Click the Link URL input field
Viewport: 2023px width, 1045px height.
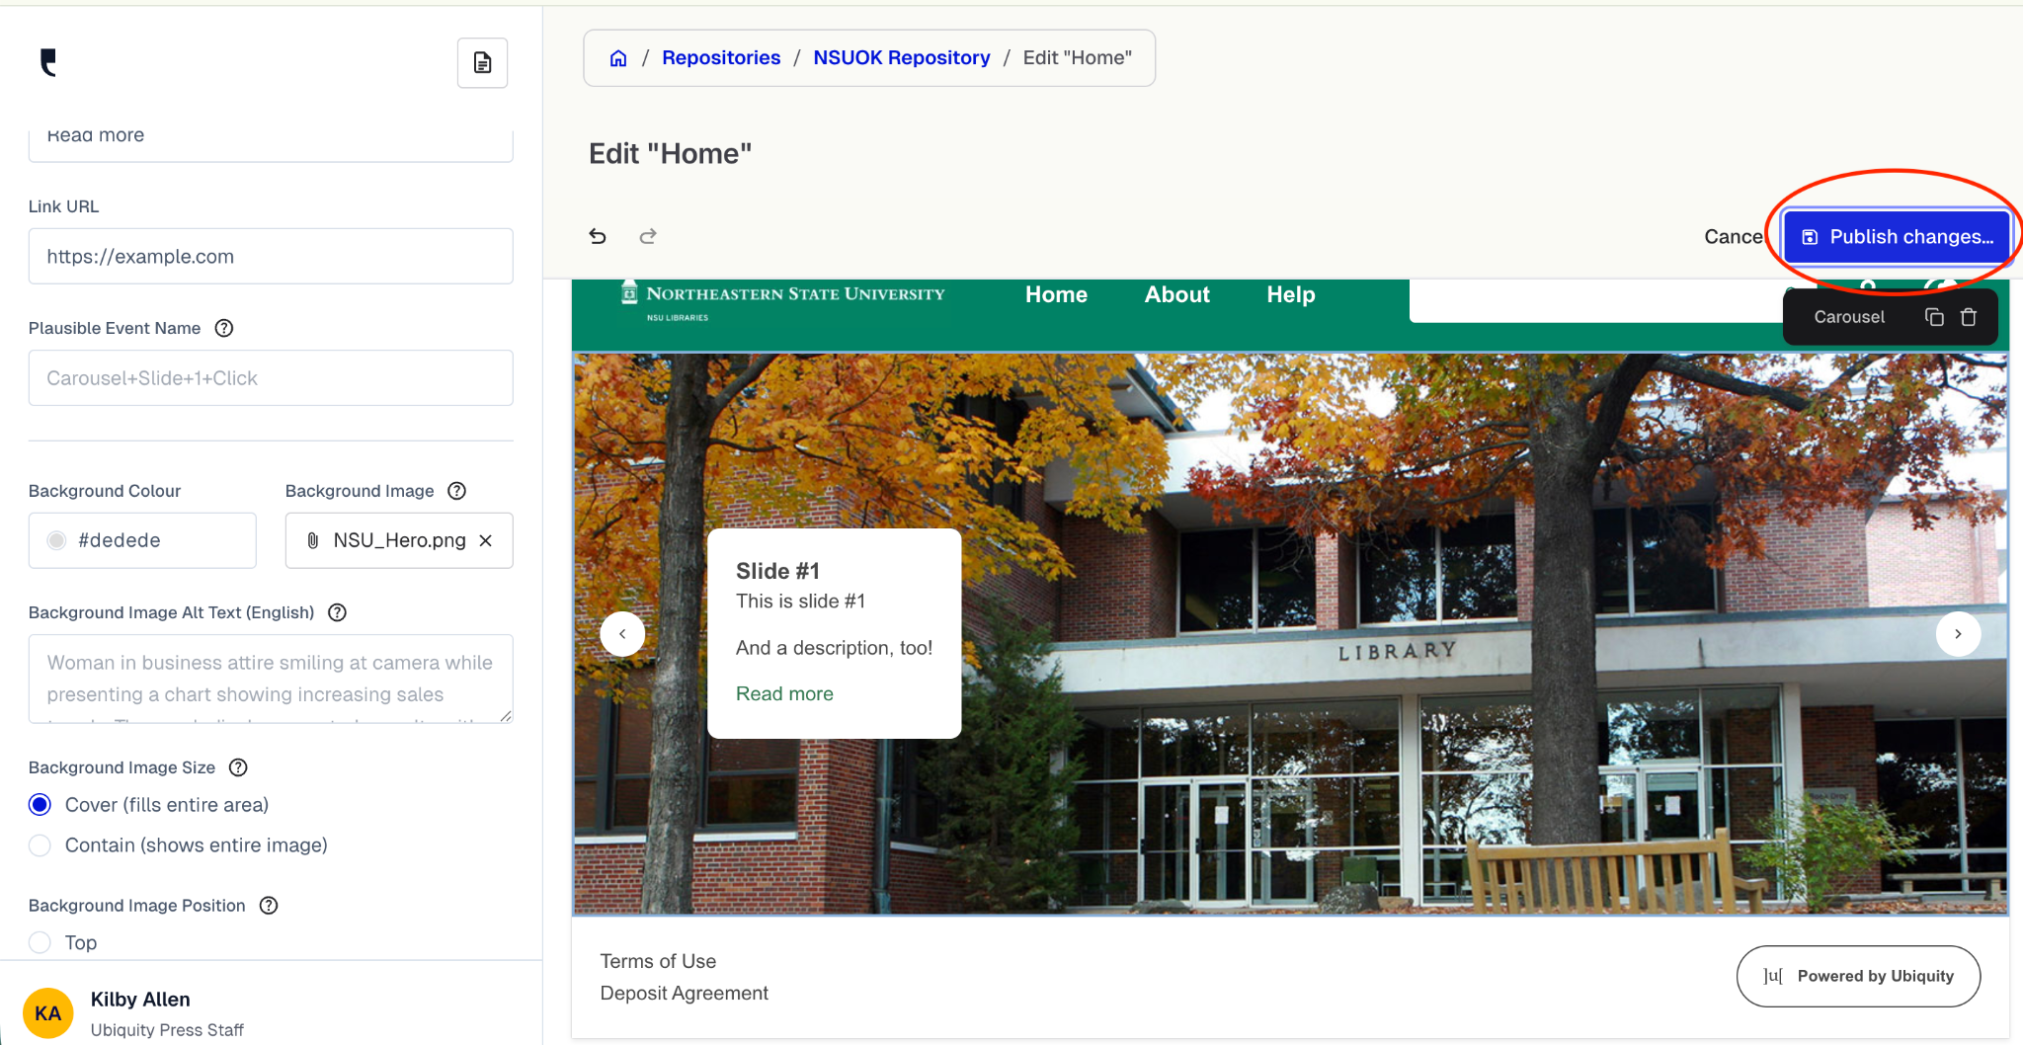pos(271,257)
